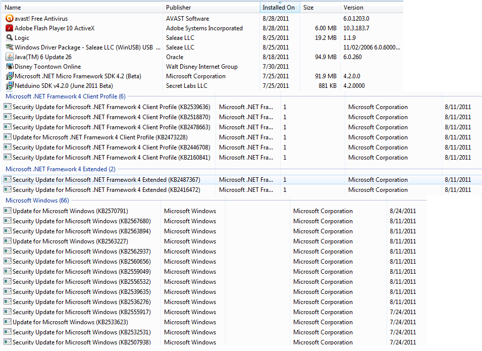The height and width of the screenshot is (351, 482).
Task: Click the icon beside update KB2518870
Action: pyautogui.click(x=8, y=117)
